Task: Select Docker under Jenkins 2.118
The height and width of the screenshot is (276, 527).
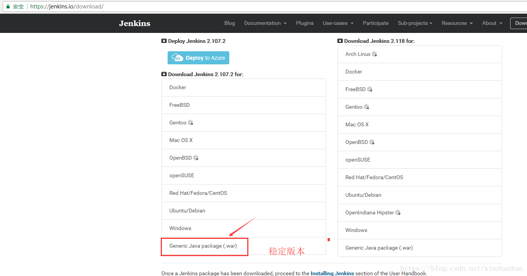Action: click(420, 72)
